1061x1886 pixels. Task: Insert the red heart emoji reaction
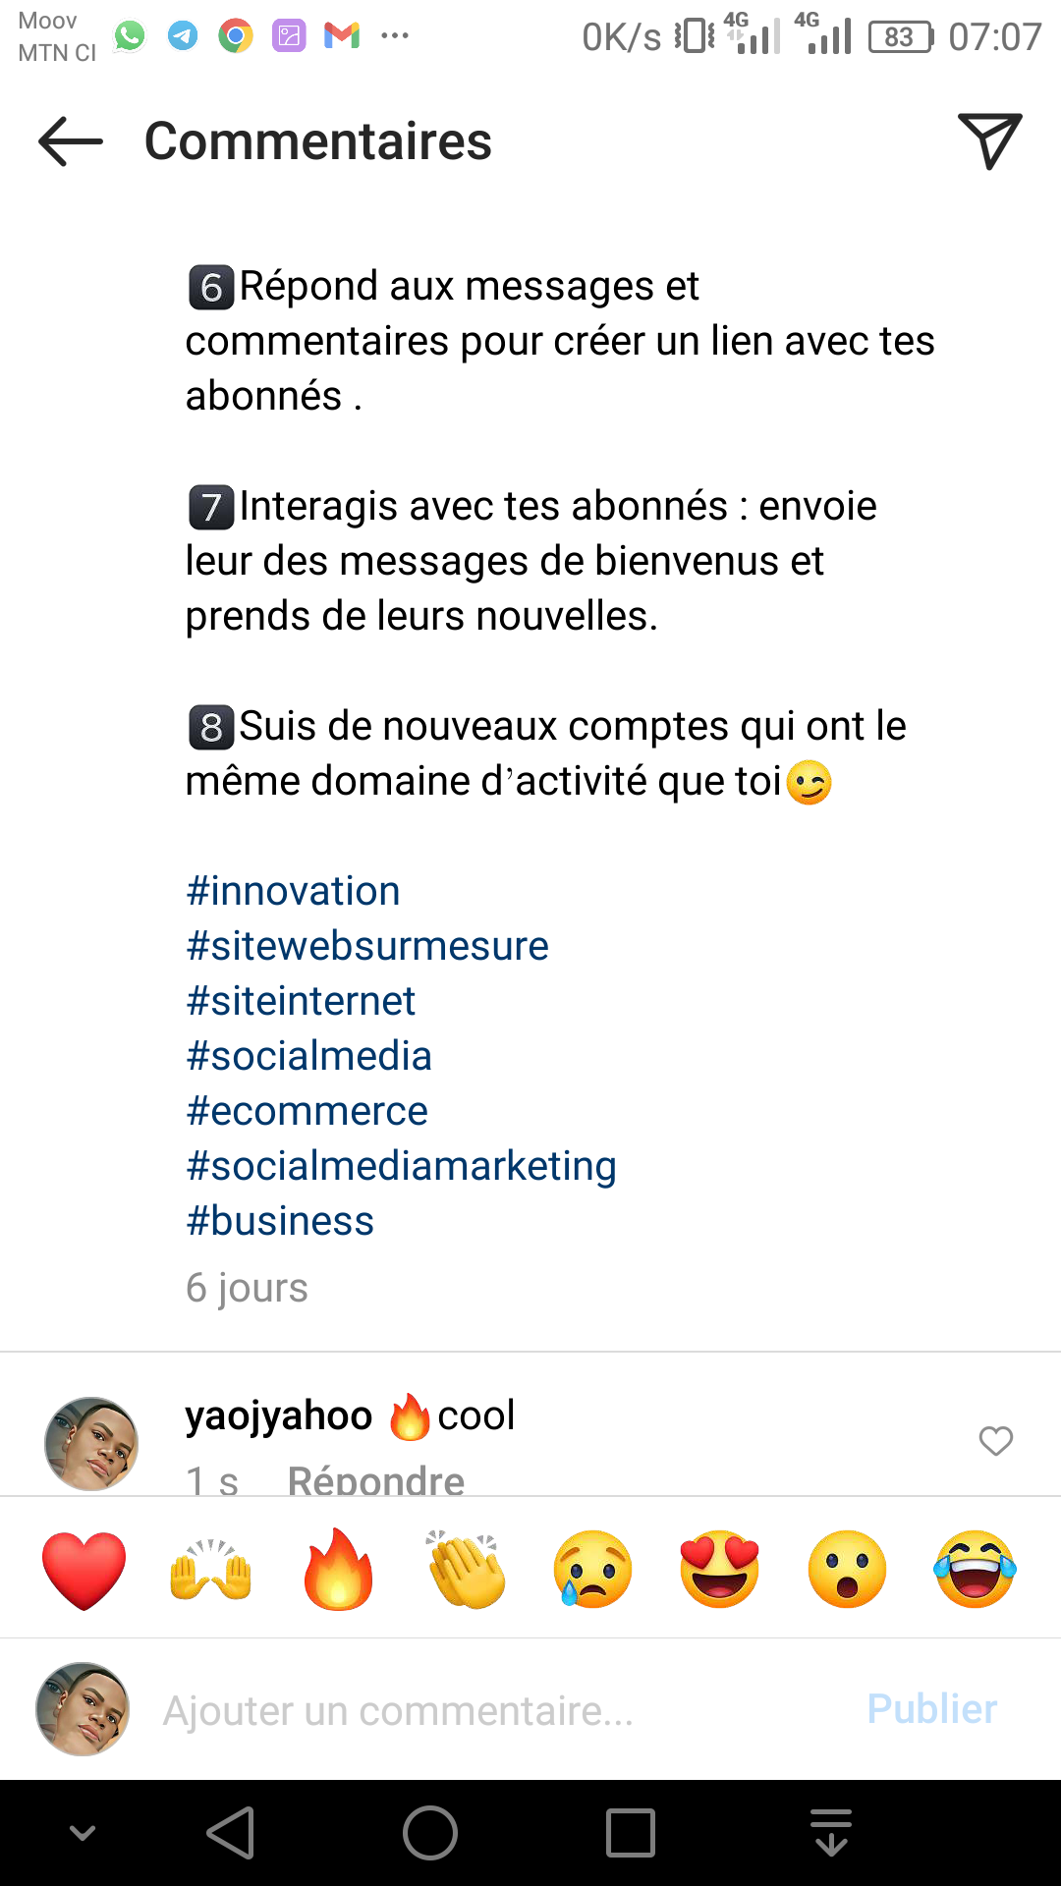tap(84, 1569)
